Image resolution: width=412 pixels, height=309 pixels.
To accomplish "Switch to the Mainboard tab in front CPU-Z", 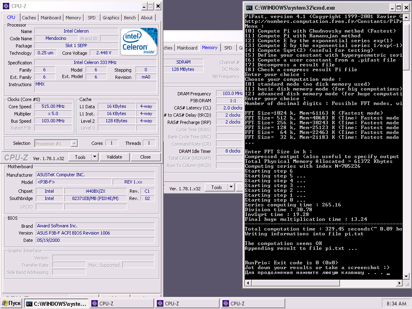I will 51,18.
